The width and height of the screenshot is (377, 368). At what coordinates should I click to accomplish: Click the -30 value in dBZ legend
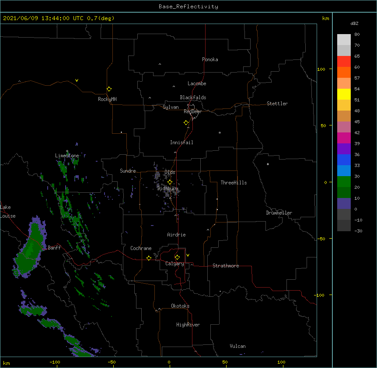coord(358,231)
